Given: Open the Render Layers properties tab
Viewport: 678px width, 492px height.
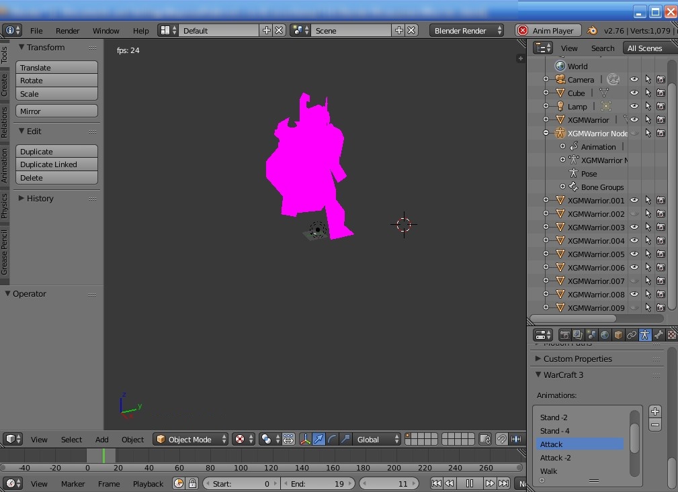Looking at the screenshot, I should 578,335.
